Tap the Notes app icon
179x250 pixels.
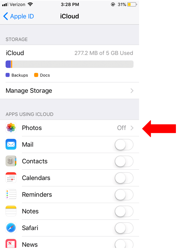tap(11, 211)
